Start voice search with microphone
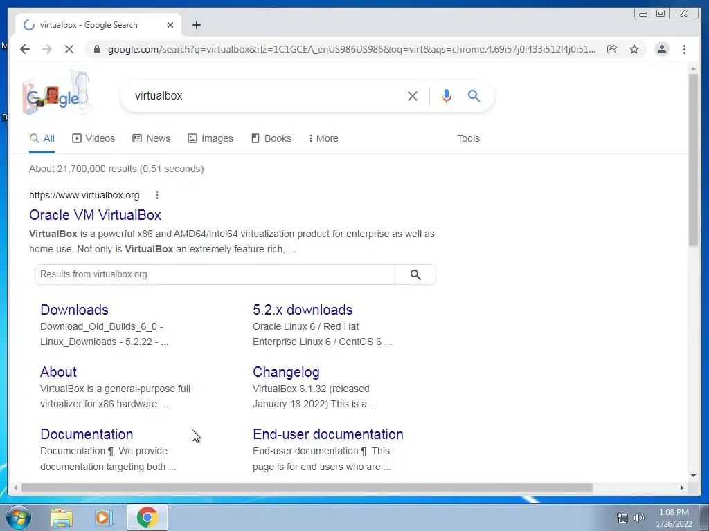Screen dimensions: 709x531 click(447, 95)
